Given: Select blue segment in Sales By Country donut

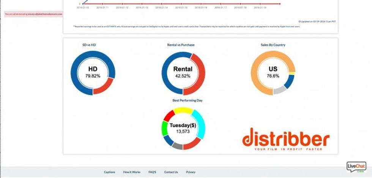Looking at the screenshot, I should [x=290, y=81].
